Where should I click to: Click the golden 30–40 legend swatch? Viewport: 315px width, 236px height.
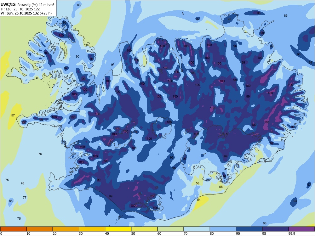[92, 229]
